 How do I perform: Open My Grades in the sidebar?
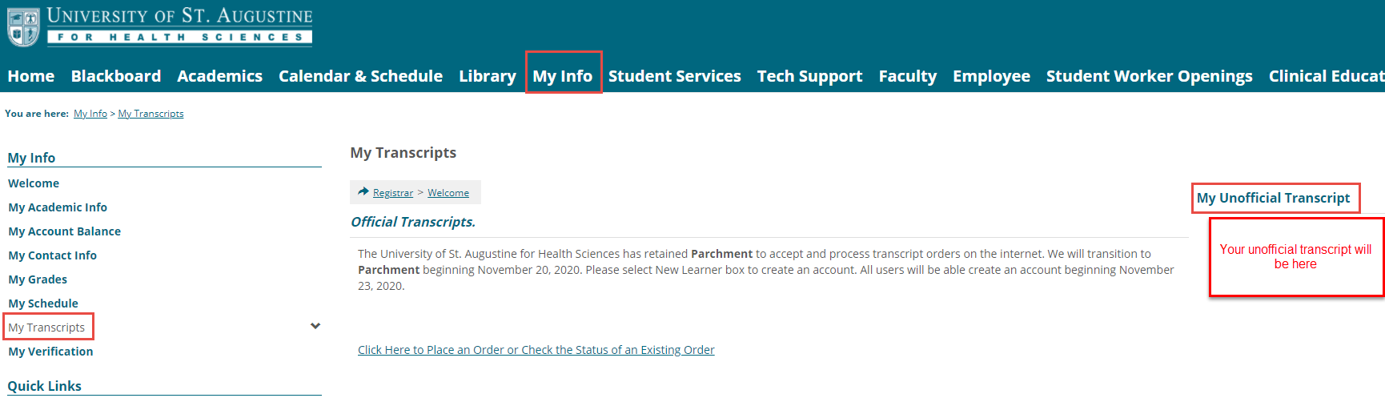pos(38,279)
